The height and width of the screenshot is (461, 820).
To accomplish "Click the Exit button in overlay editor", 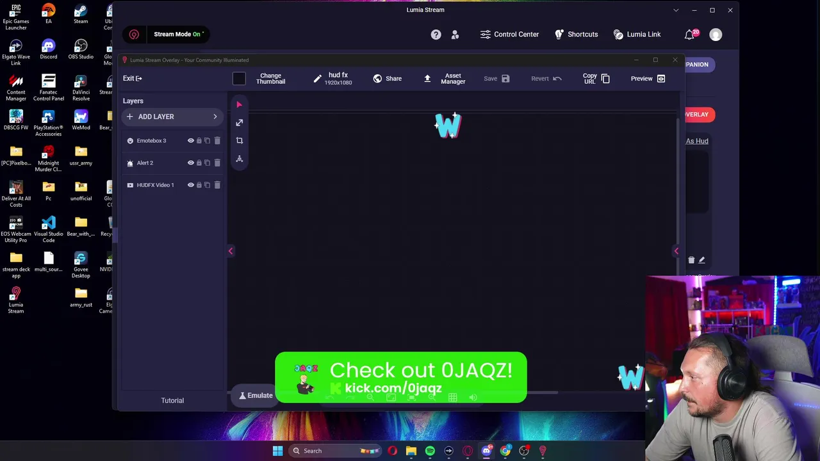I will click(x=133, y=78).
